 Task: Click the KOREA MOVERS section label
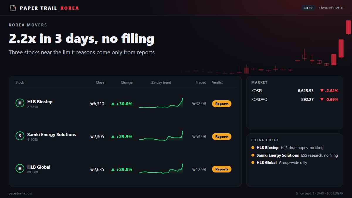[28, 25]
